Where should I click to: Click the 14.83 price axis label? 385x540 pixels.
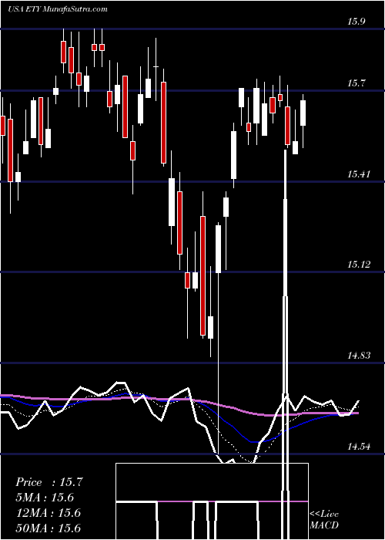[359, 356]
